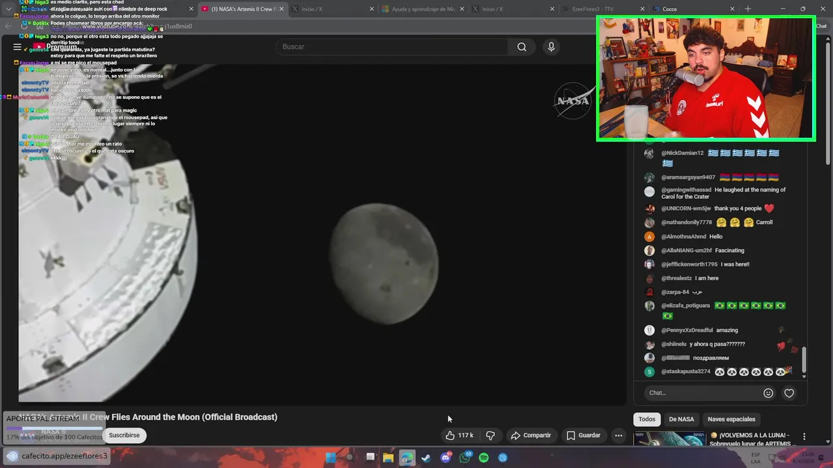833x468 pixels.
Task: Click the search magnifier button
Action: coord(522,47)
